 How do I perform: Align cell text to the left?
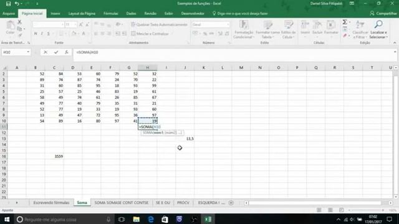tap(96, 34)
